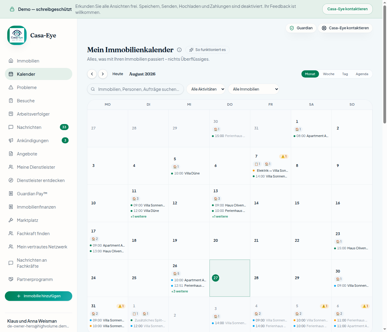
Task: Click the Besuche clipboard icon
Action: pyautogui.click(x=11, y=101)
